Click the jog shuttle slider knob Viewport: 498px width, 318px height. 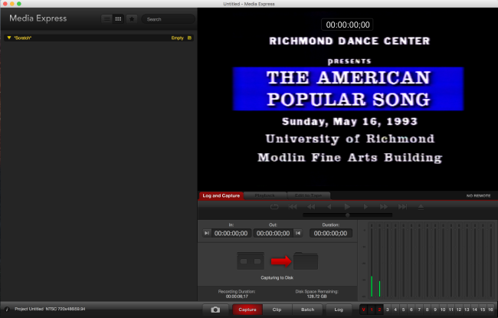coord(348,215)
